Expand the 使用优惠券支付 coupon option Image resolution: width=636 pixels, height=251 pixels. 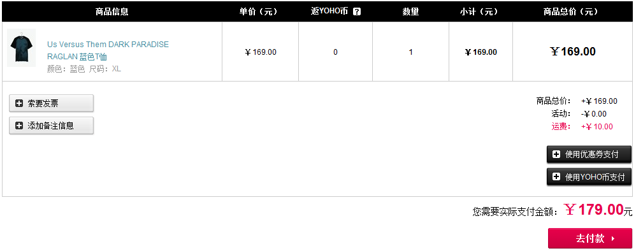(589, 155)
